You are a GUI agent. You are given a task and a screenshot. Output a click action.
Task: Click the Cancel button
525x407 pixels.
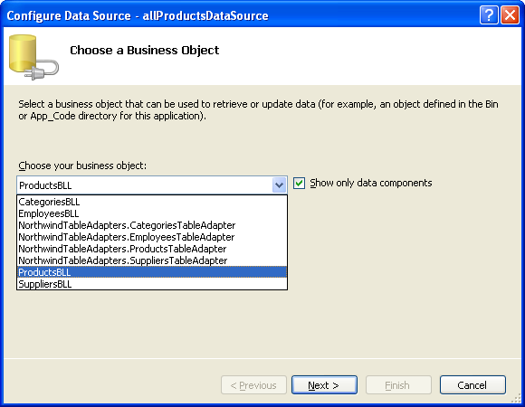click(x=472, y=385)
